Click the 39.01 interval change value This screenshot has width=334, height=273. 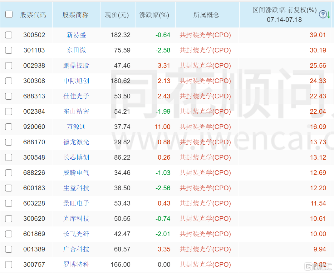point(318,35)
